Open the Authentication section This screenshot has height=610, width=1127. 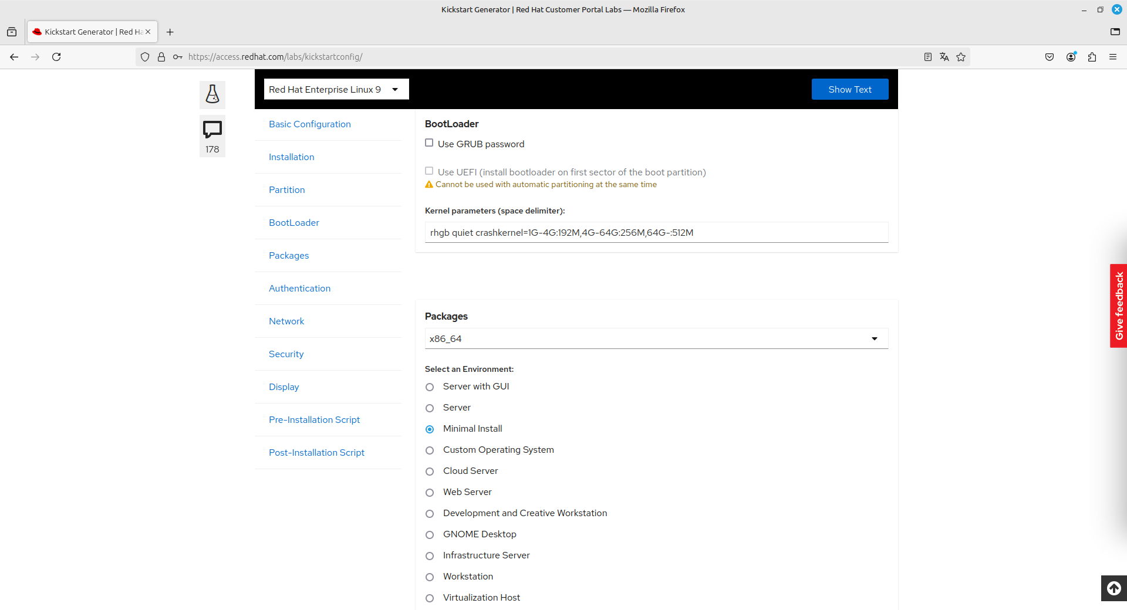pyautogui.click(x=300, y=289)
